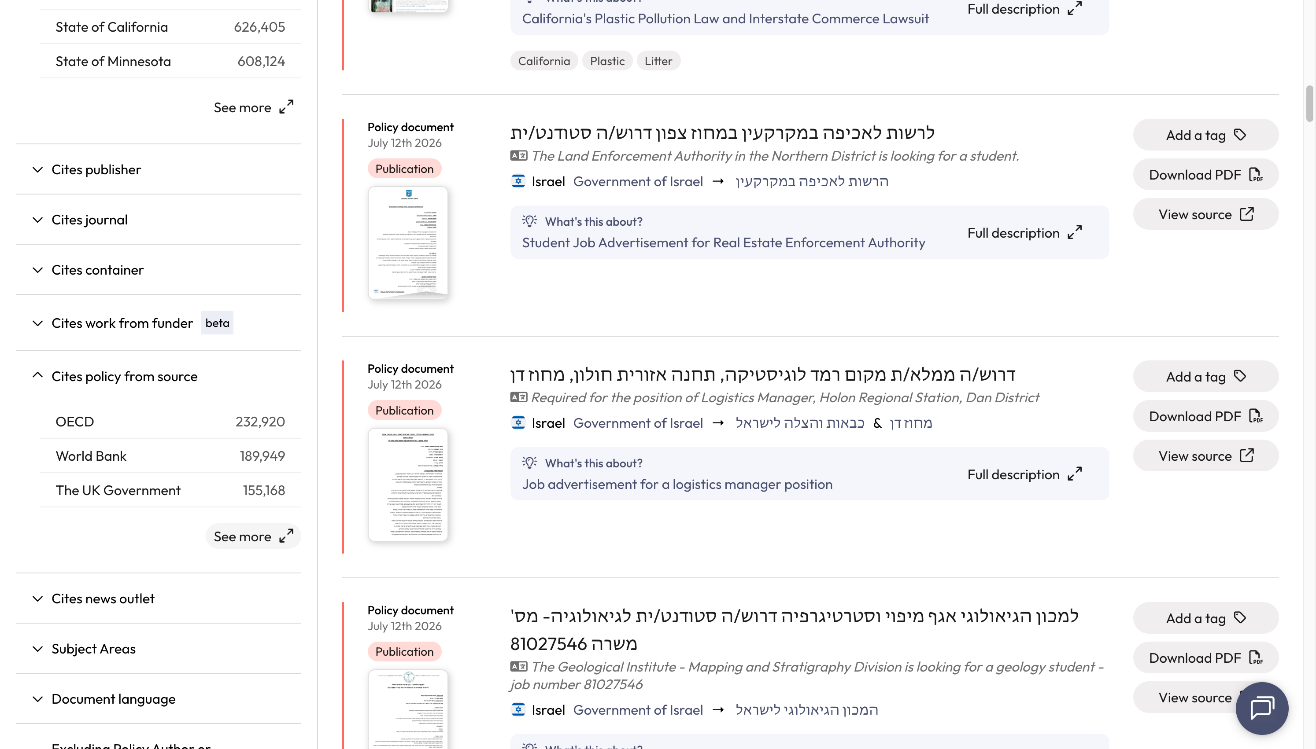The image size is (1316, 749).
Task: Click the lightbulb icon above Student Job Advertisement
Action: point(529,221)
